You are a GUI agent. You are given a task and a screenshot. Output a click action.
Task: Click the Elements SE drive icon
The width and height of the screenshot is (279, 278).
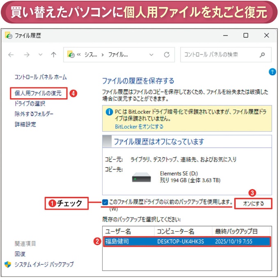(x=142, y=176)
